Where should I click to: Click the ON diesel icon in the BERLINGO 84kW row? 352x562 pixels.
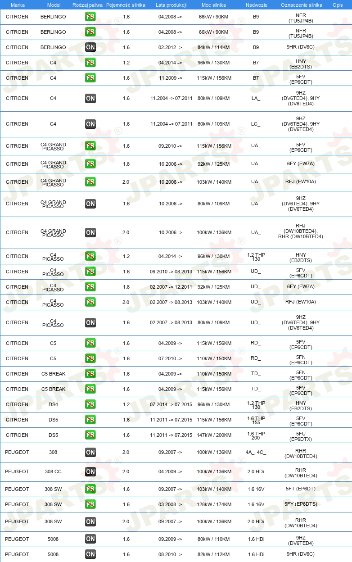pos(90,47)
